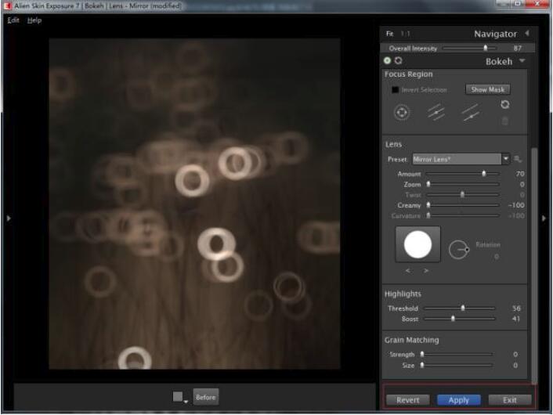Select the radial focus region tool

click(x=402, y=113)
